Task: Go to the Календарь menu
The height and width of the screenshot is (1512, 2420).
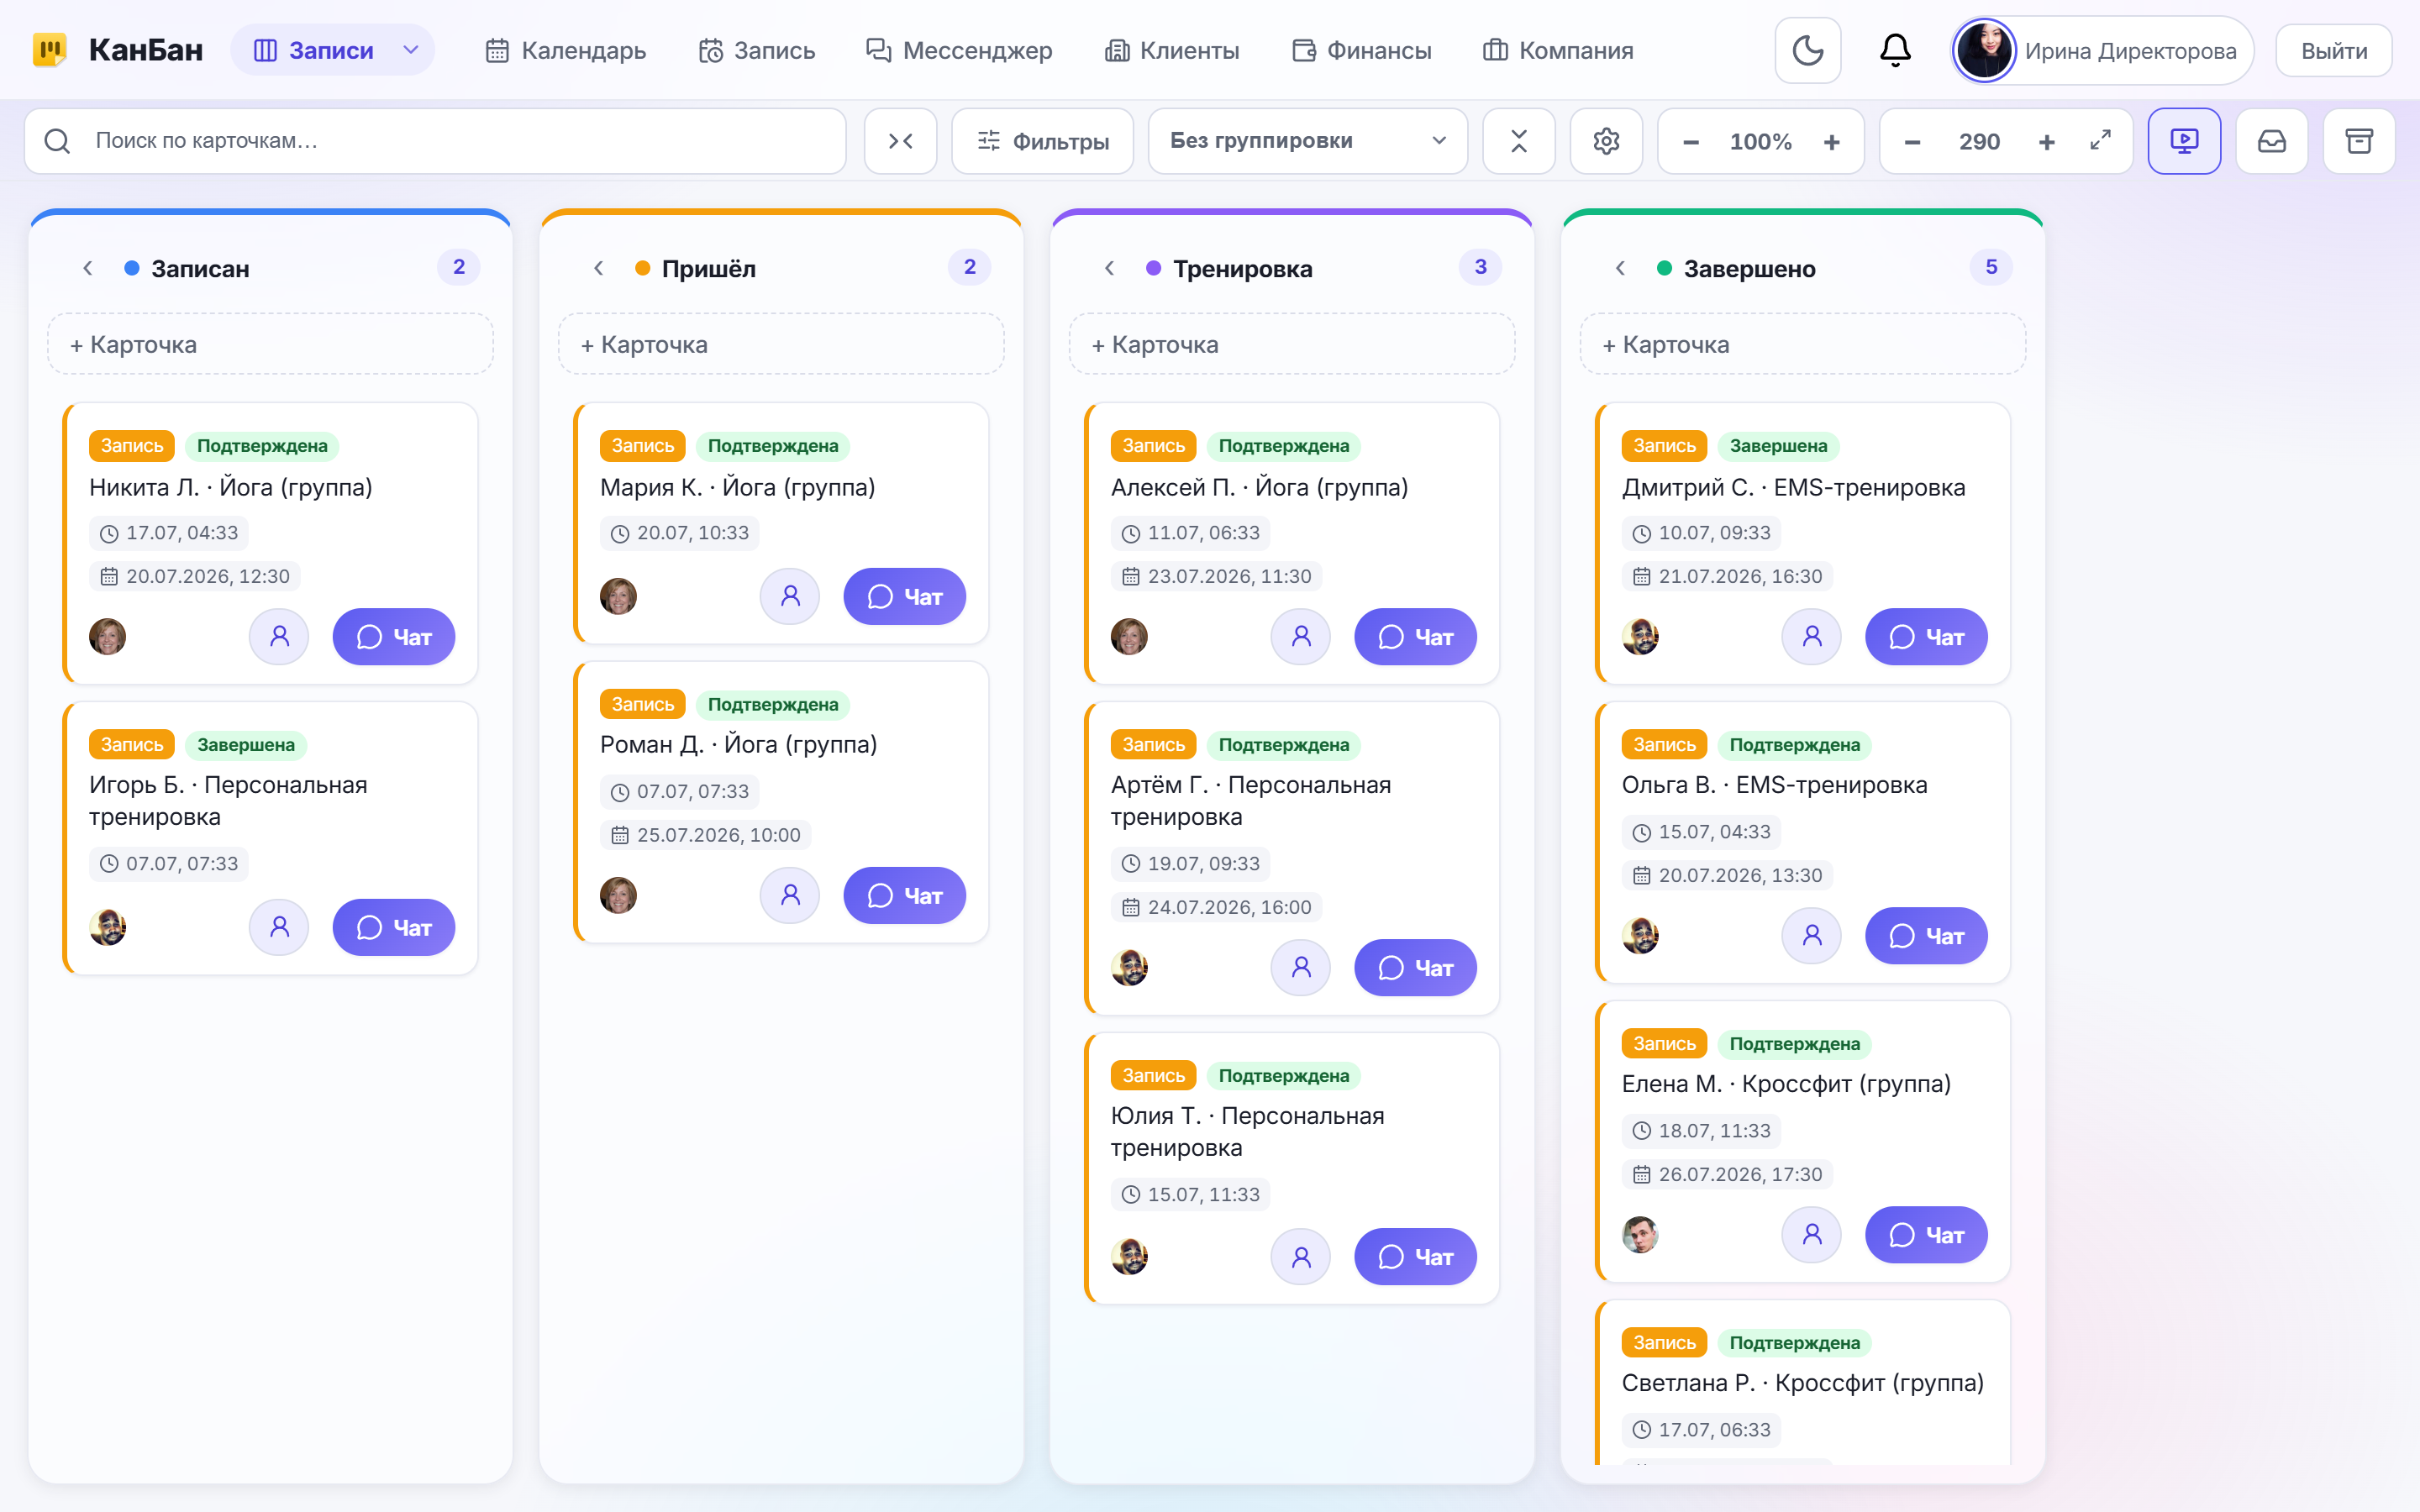Action: [566, 50]
